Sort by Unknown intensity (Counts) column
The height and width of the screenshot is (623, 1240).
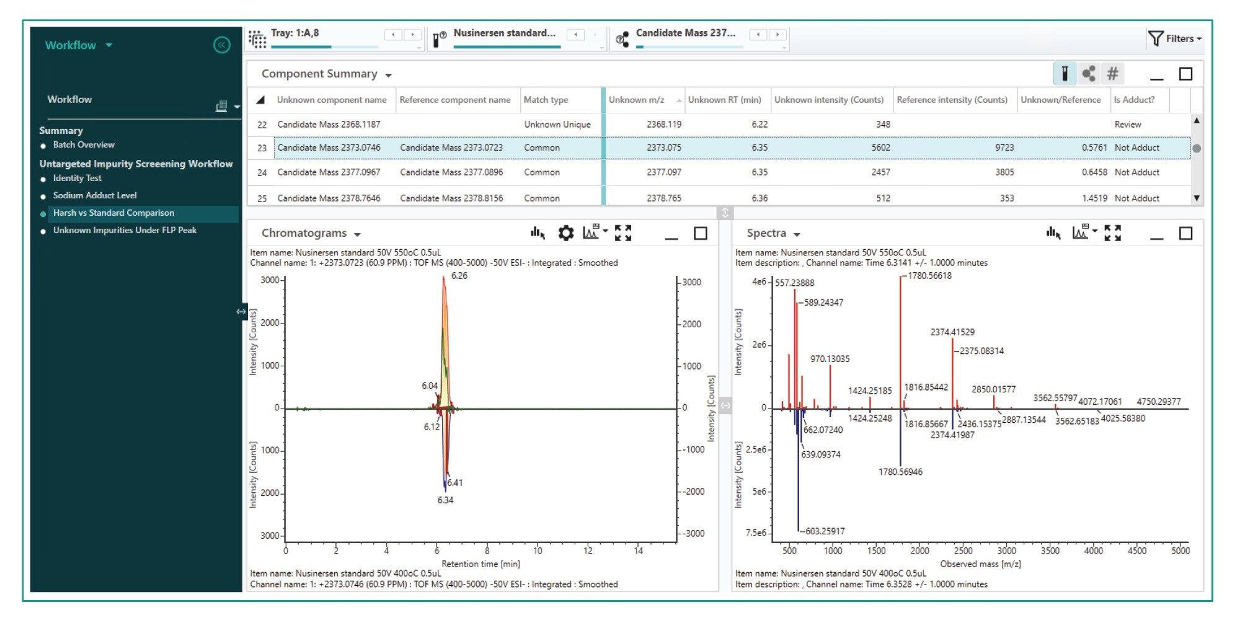coord(828,100)
